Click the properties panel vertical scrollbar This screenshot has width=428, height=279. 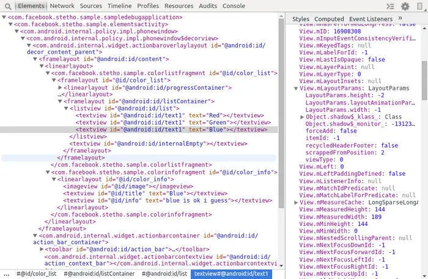(424, 81)
